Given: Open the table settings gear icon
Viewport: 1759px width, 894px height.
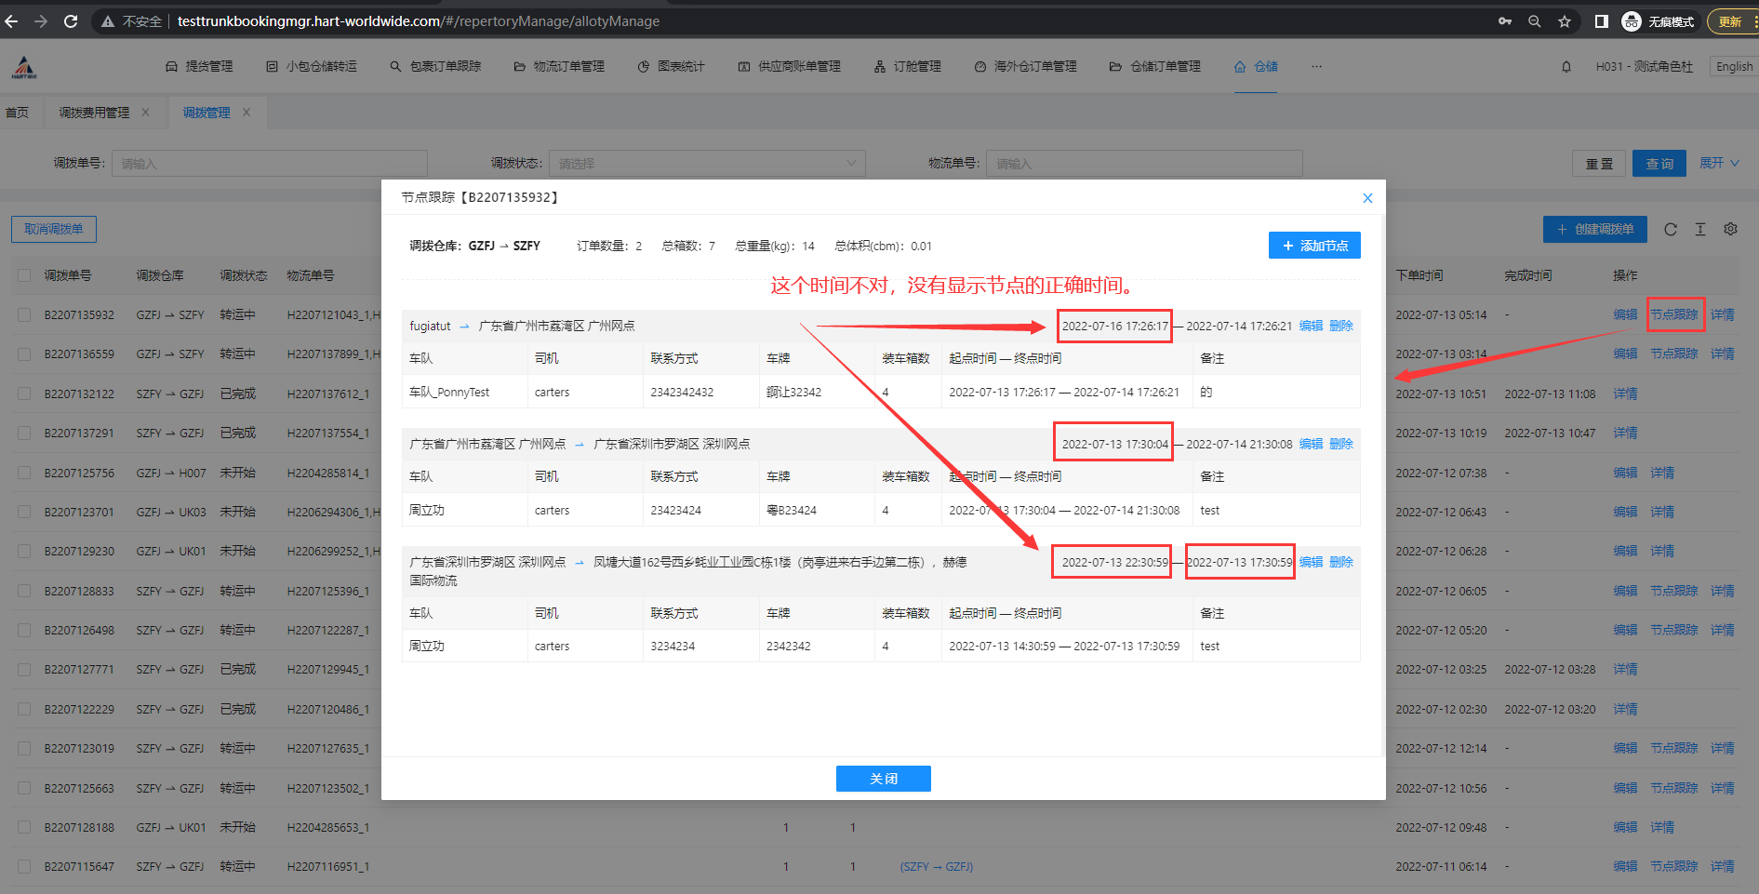Looking at the screenshot, I should (1730, 230).
